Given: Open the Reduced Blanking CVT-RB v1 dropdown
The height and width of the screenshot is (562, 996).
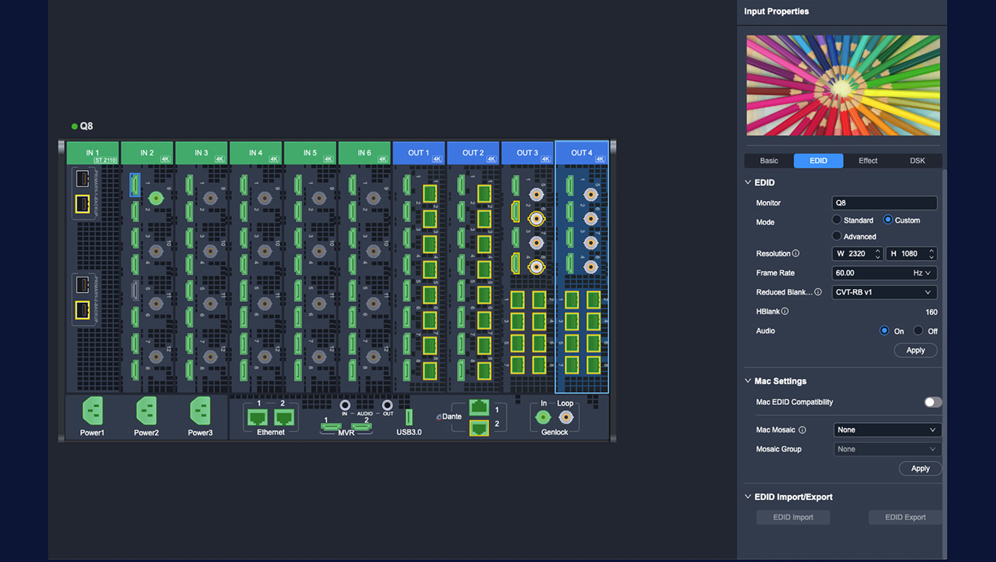Looking at the screenshot, I should (x=884, y=293).
